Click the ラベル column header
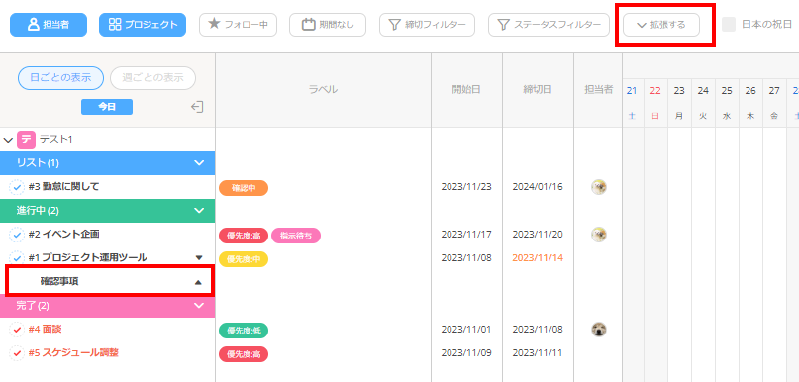This screenshot has width=799, height=382. [323, 90]
